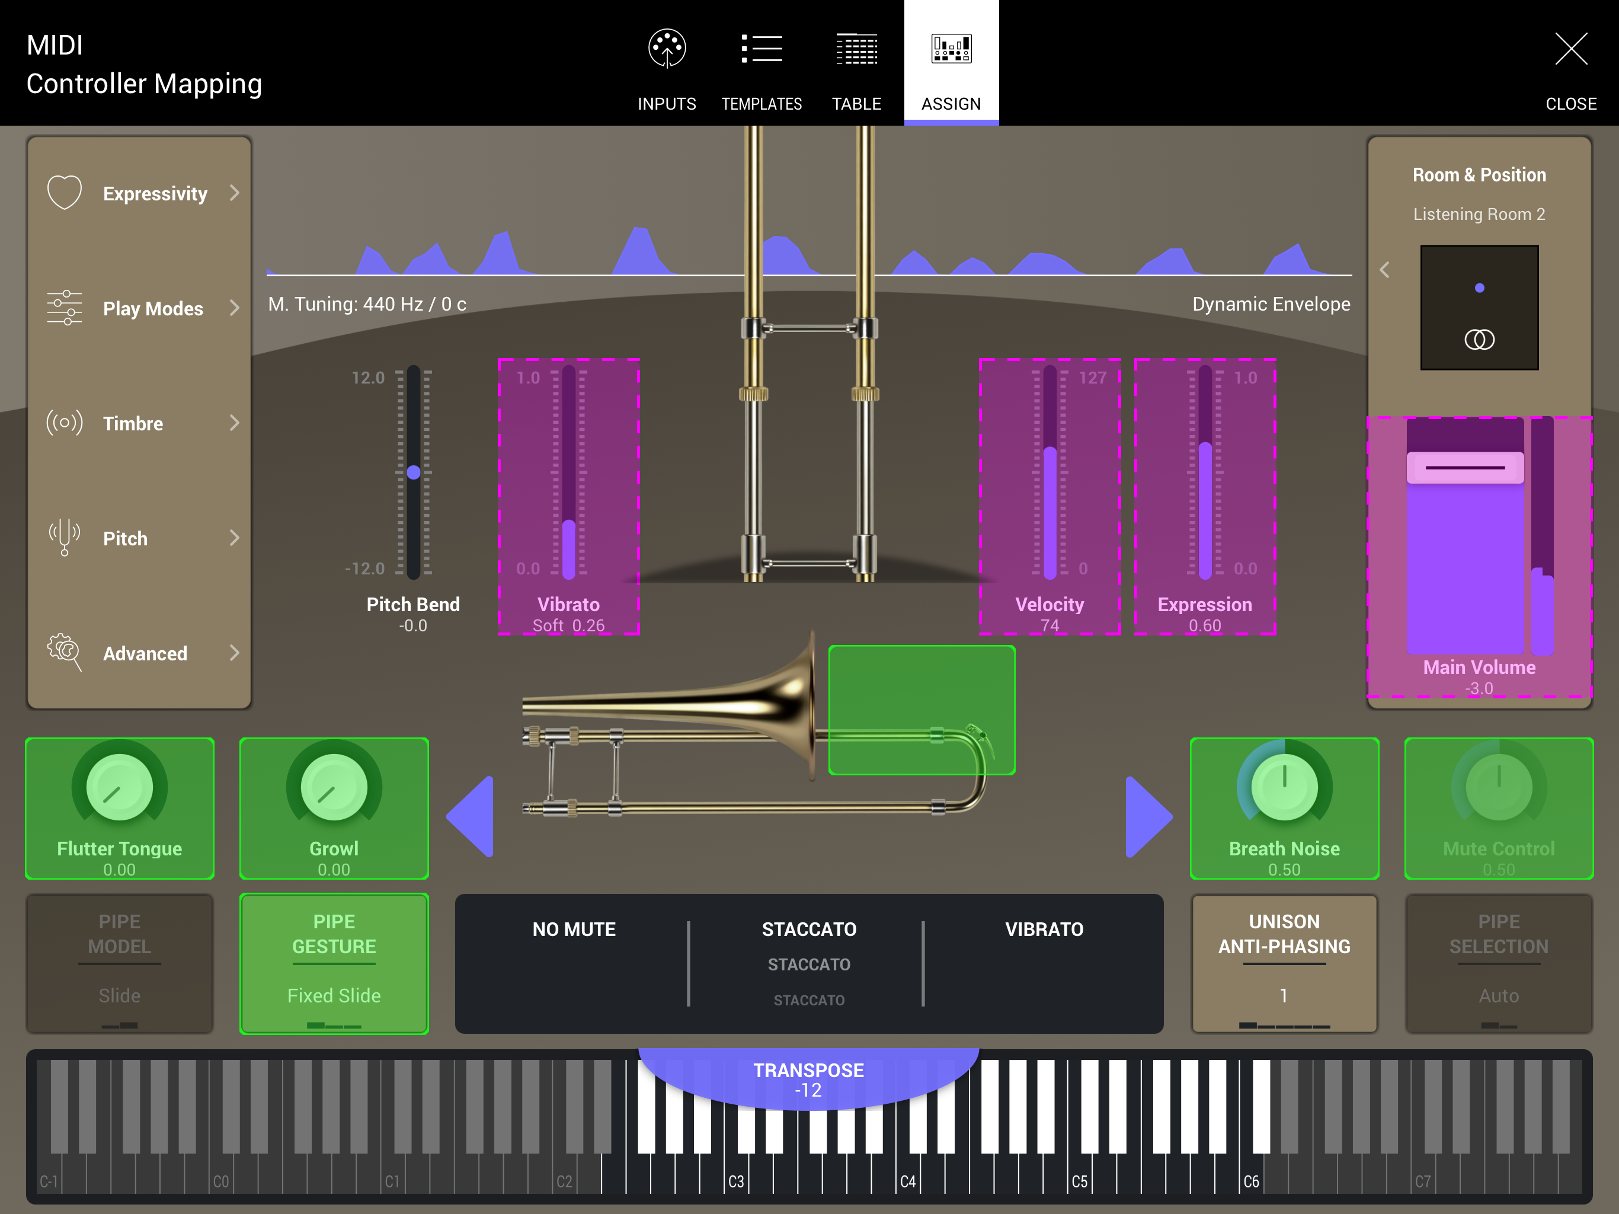Click the Main Volume fader handle
1619x1214 pixels.
click(1466, 467)
